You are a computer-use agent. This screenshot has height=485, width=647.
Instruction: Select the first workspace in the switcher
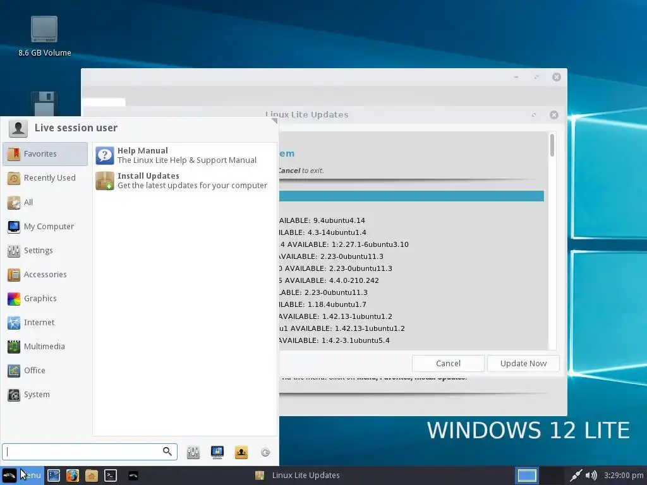(x=527, y=476)
